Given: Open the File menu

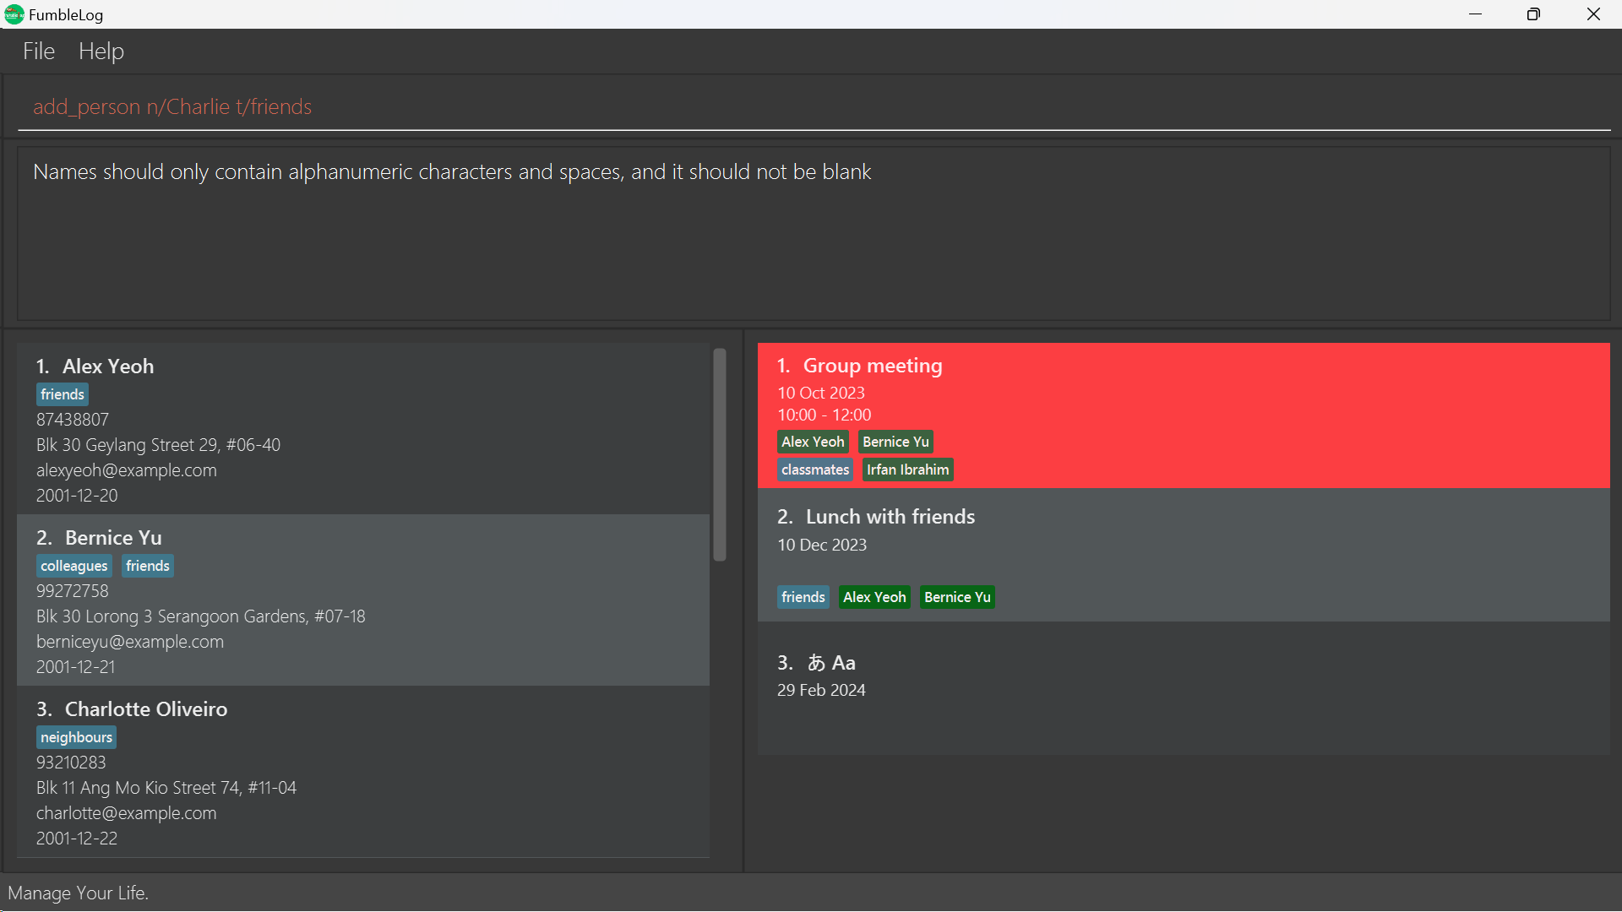Looking at the screenshot, I should [x=39, y=52].
